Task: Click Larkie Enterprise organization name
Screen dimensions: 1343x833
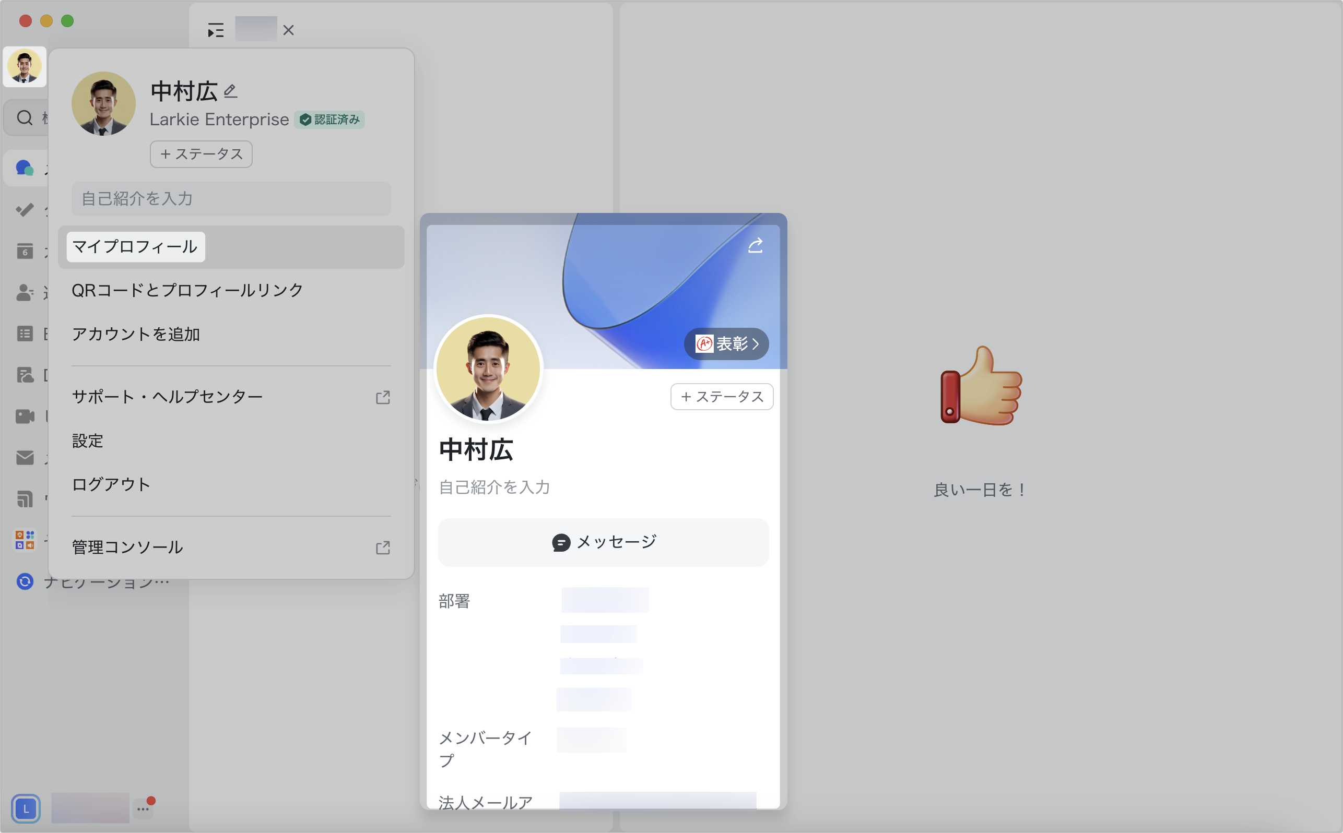Action: coord(219,120)
